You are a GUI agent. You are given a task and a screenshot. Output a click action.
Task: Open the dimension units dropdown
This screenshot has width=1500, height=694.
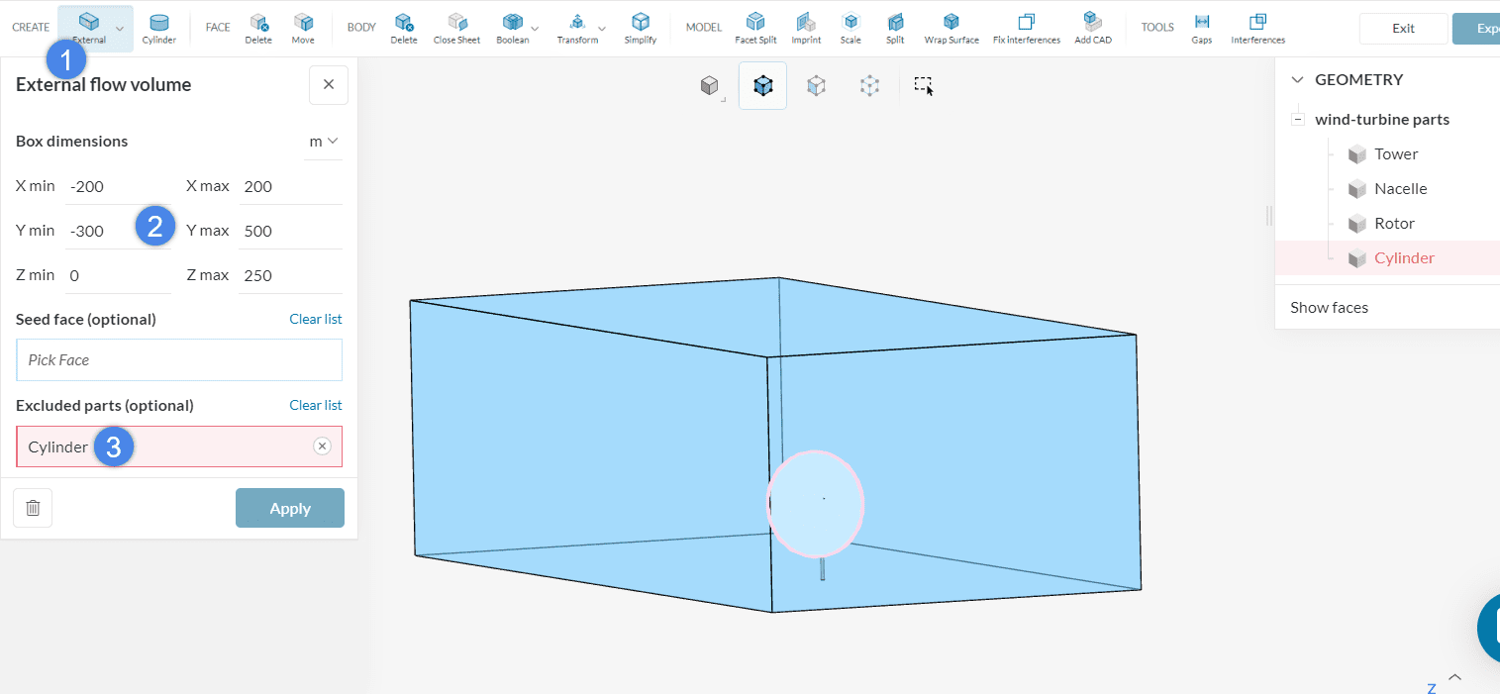(324, 141)
